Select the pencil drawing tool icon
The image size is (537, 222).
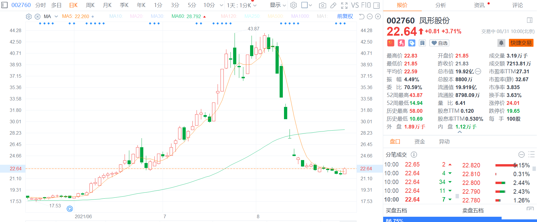(333, 5)
